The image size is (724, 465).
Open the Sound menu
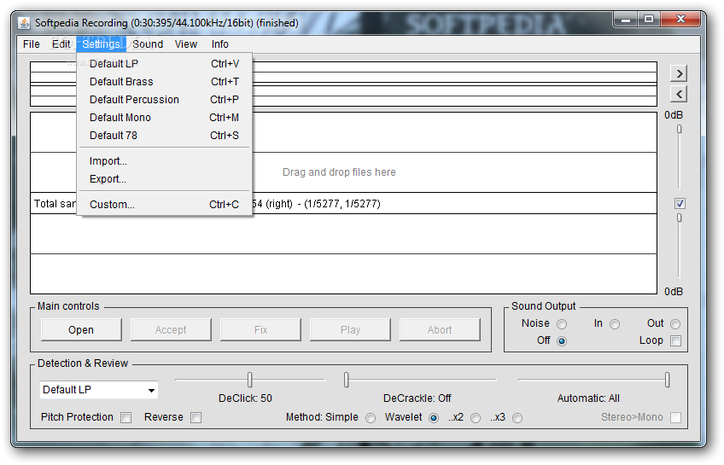pos(148,44)
